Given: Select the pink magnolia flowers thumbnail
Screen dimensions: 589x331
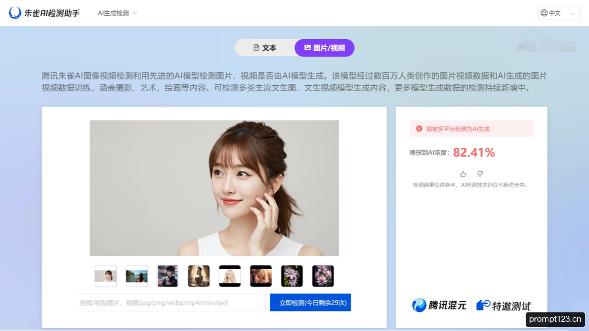Looking at the screenshot, I should pos(323,276).
